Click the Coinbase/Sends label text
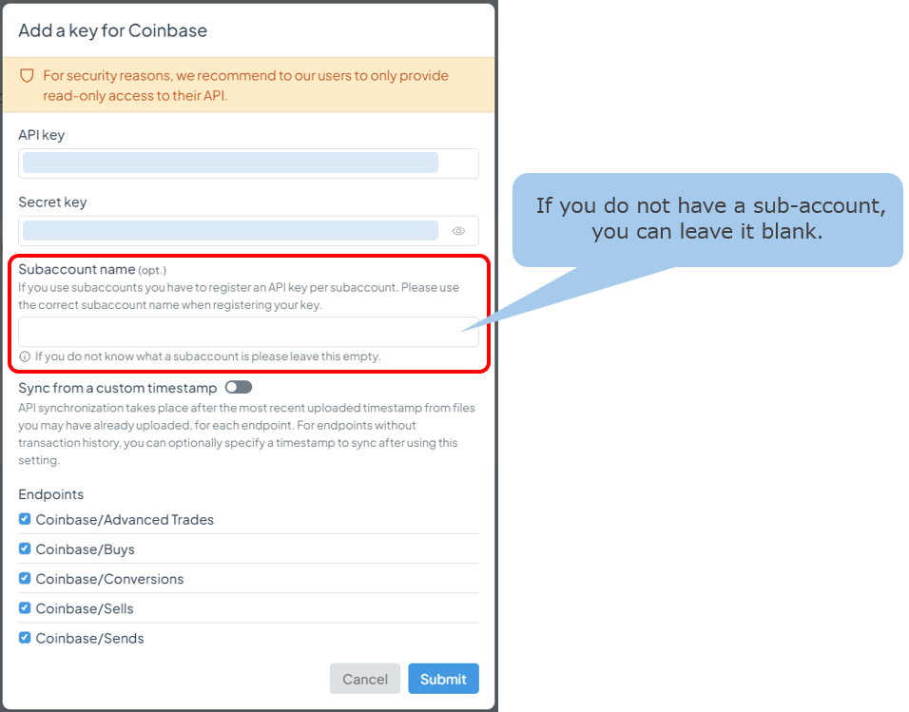 90,639
